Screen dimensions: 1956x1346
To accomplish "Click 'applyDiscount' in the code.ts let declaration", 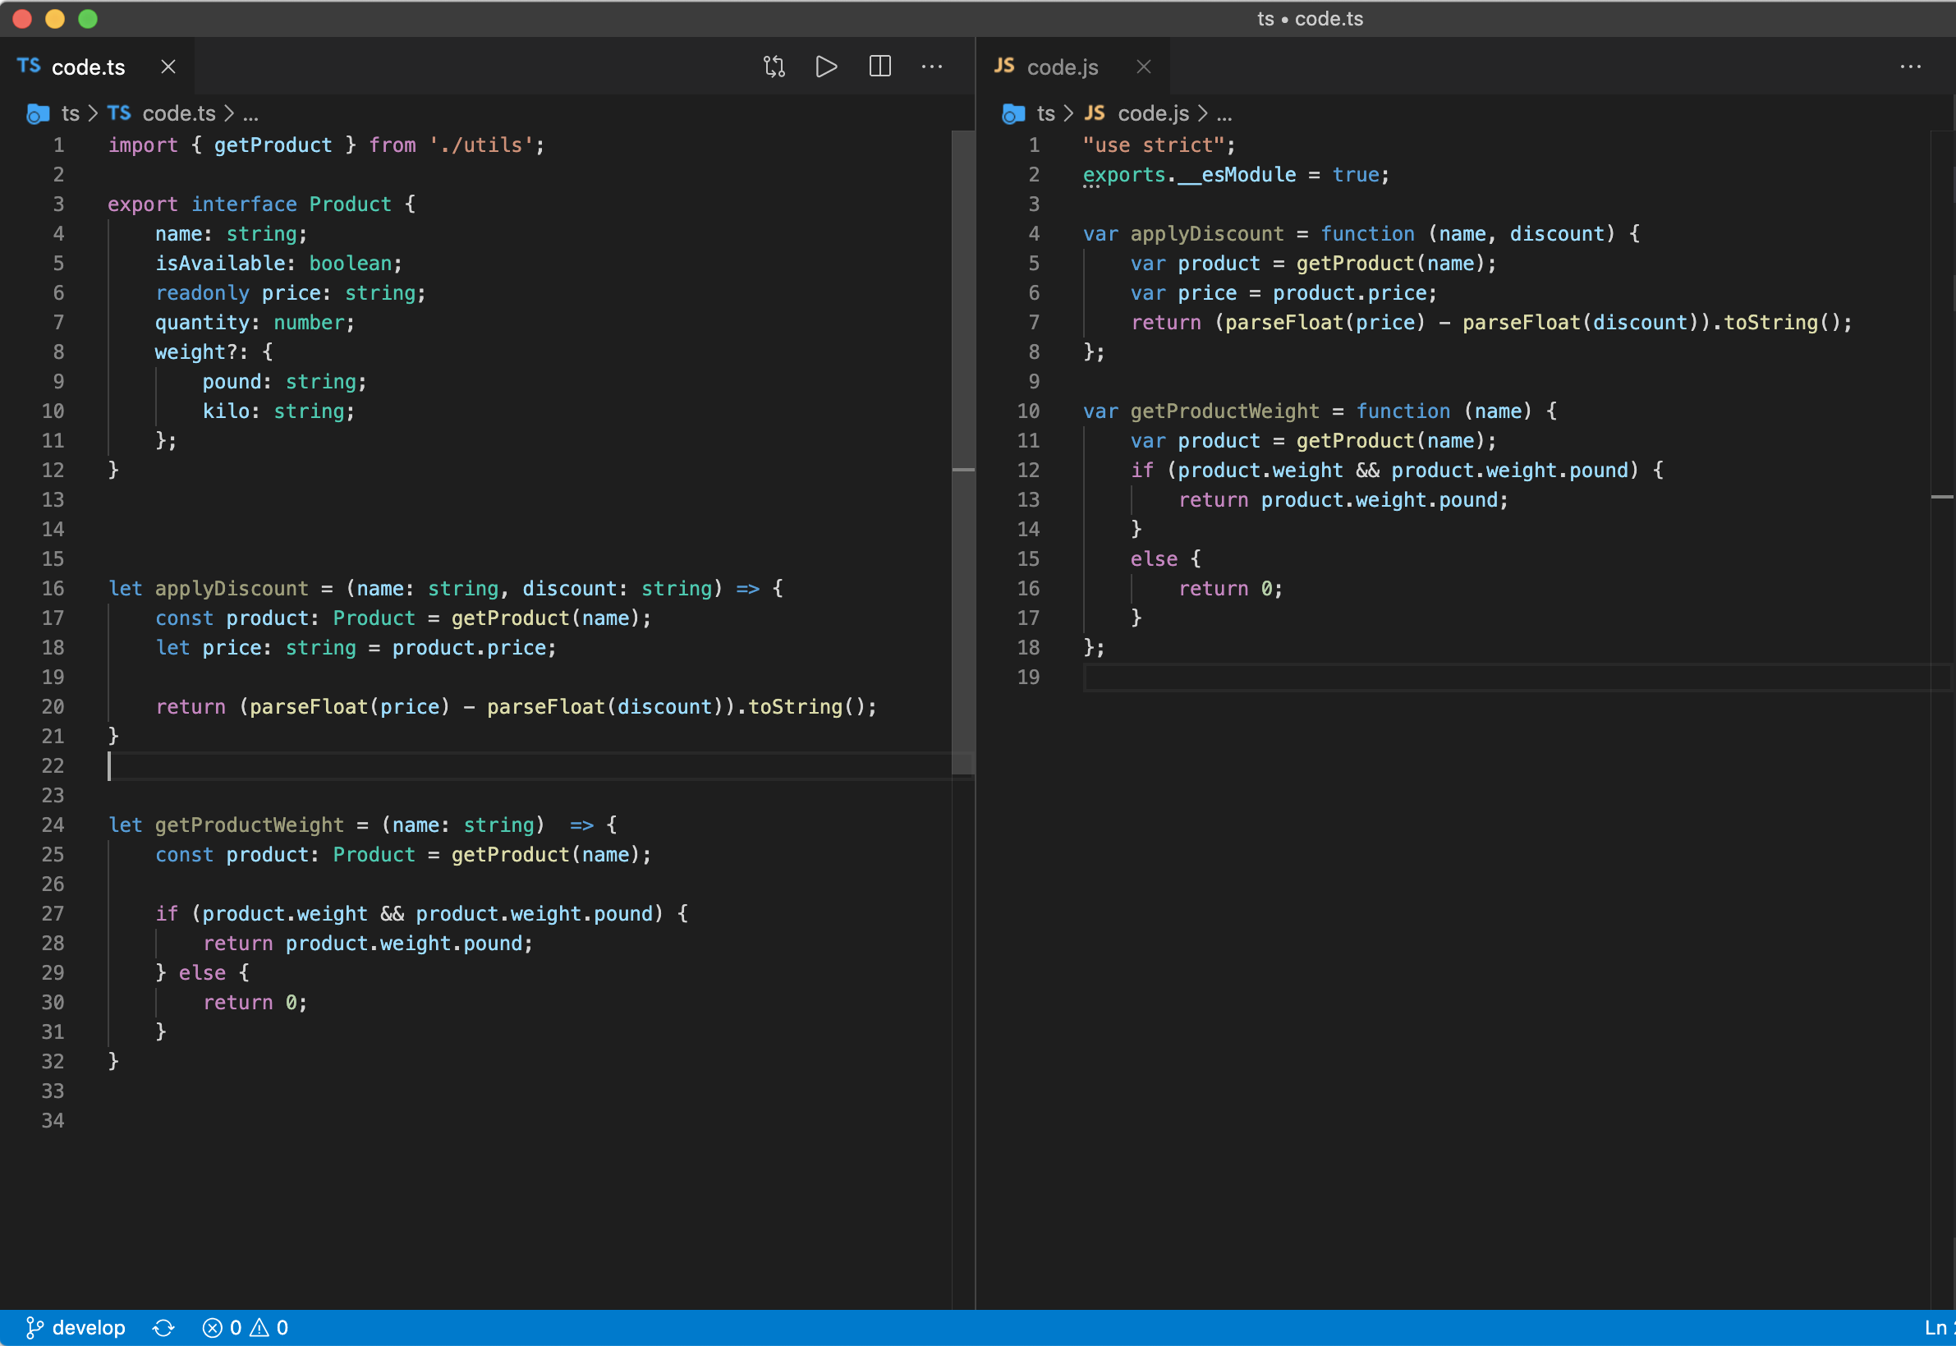I will coord(232,589).
